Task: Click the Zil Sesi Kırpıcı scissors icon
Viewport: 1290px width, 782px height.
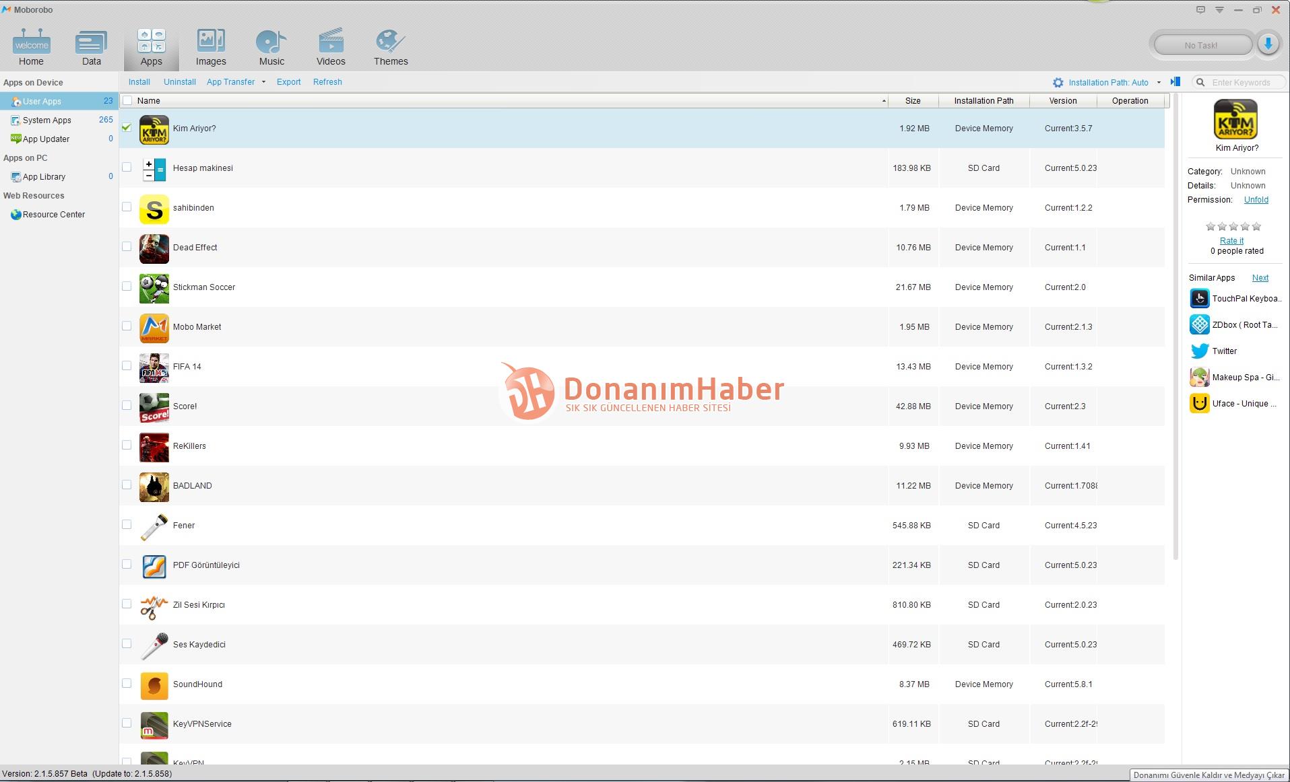Action: click(154, 606)
